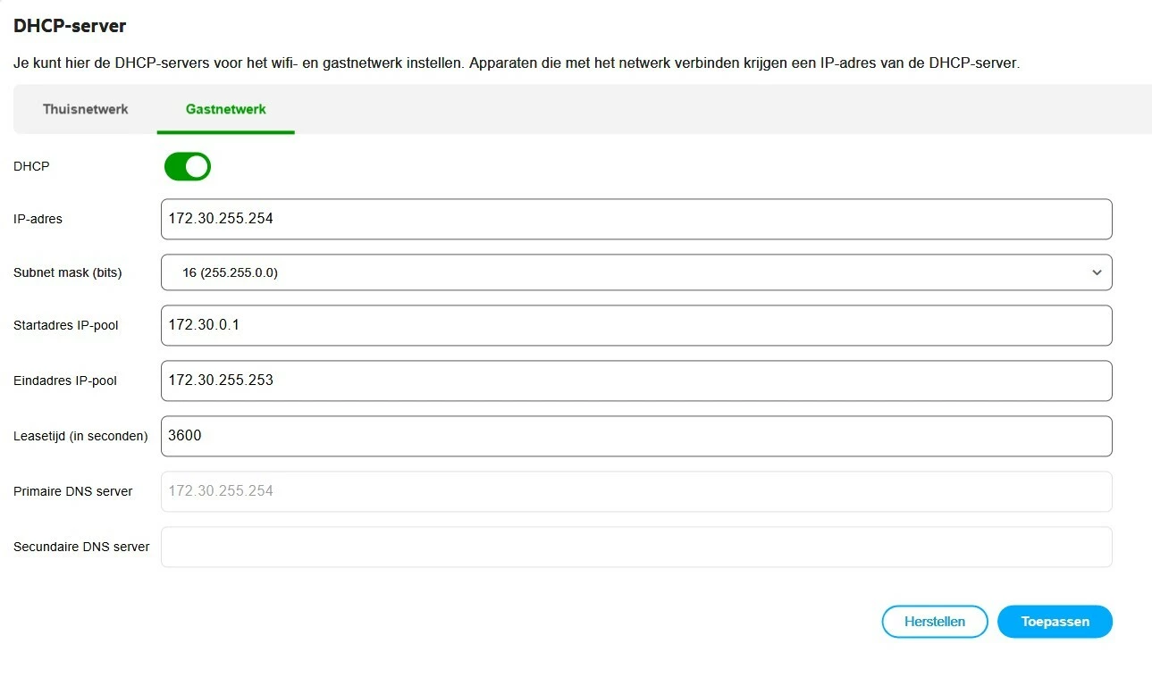Click the Eindadres IP-pool label
Image resolution: width=1152 pixels, height=686 pixels.
click(65, 381)
